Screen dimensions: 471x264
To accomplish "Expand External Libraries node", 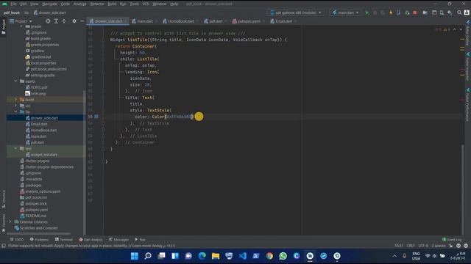I will (x=10, y=221).
